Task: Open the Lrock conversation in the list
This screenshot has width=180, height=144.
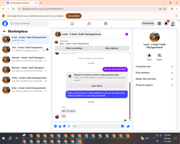Action: pyautogui.click(x=25, y=39)
